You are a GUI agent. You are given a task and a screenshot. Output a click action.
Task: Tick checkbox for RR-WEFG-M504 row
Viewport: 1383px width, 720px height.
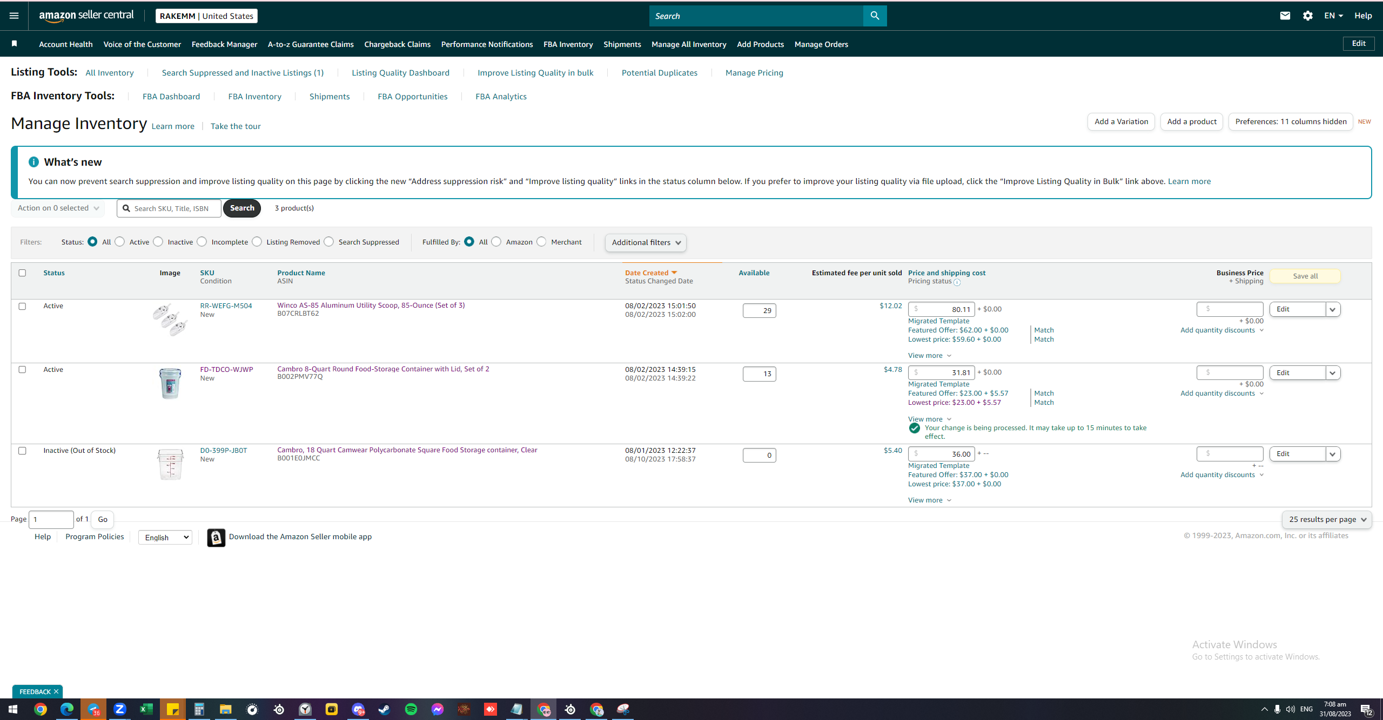(22, 306)
